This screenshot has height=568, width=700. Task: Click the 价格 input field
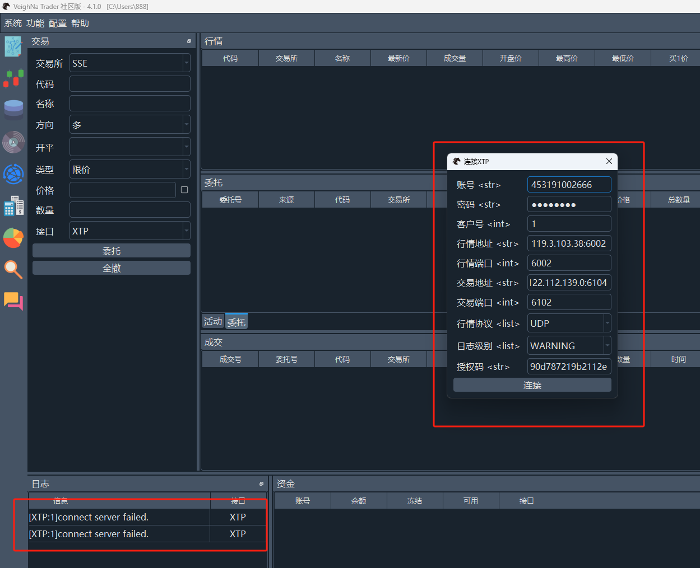(x=123, y=190)
